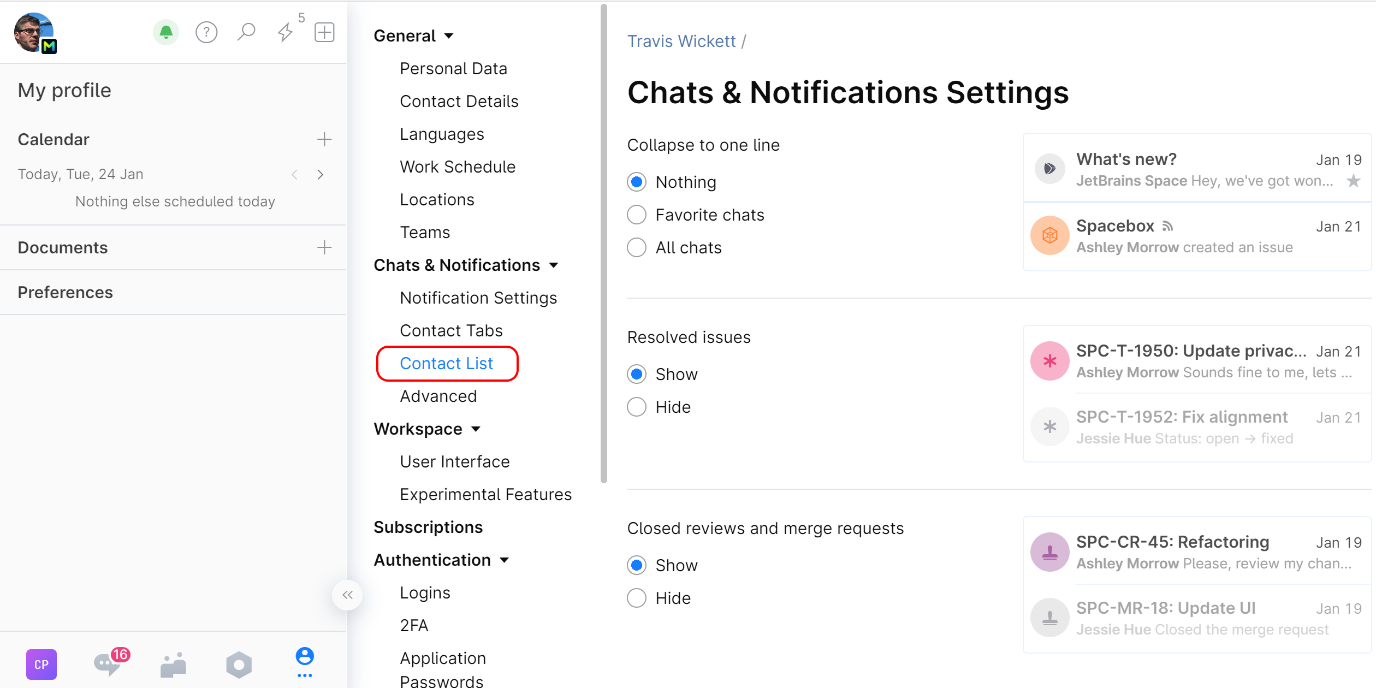
Task: Collapse the General section arrow
Action: [x=449, y=36]
